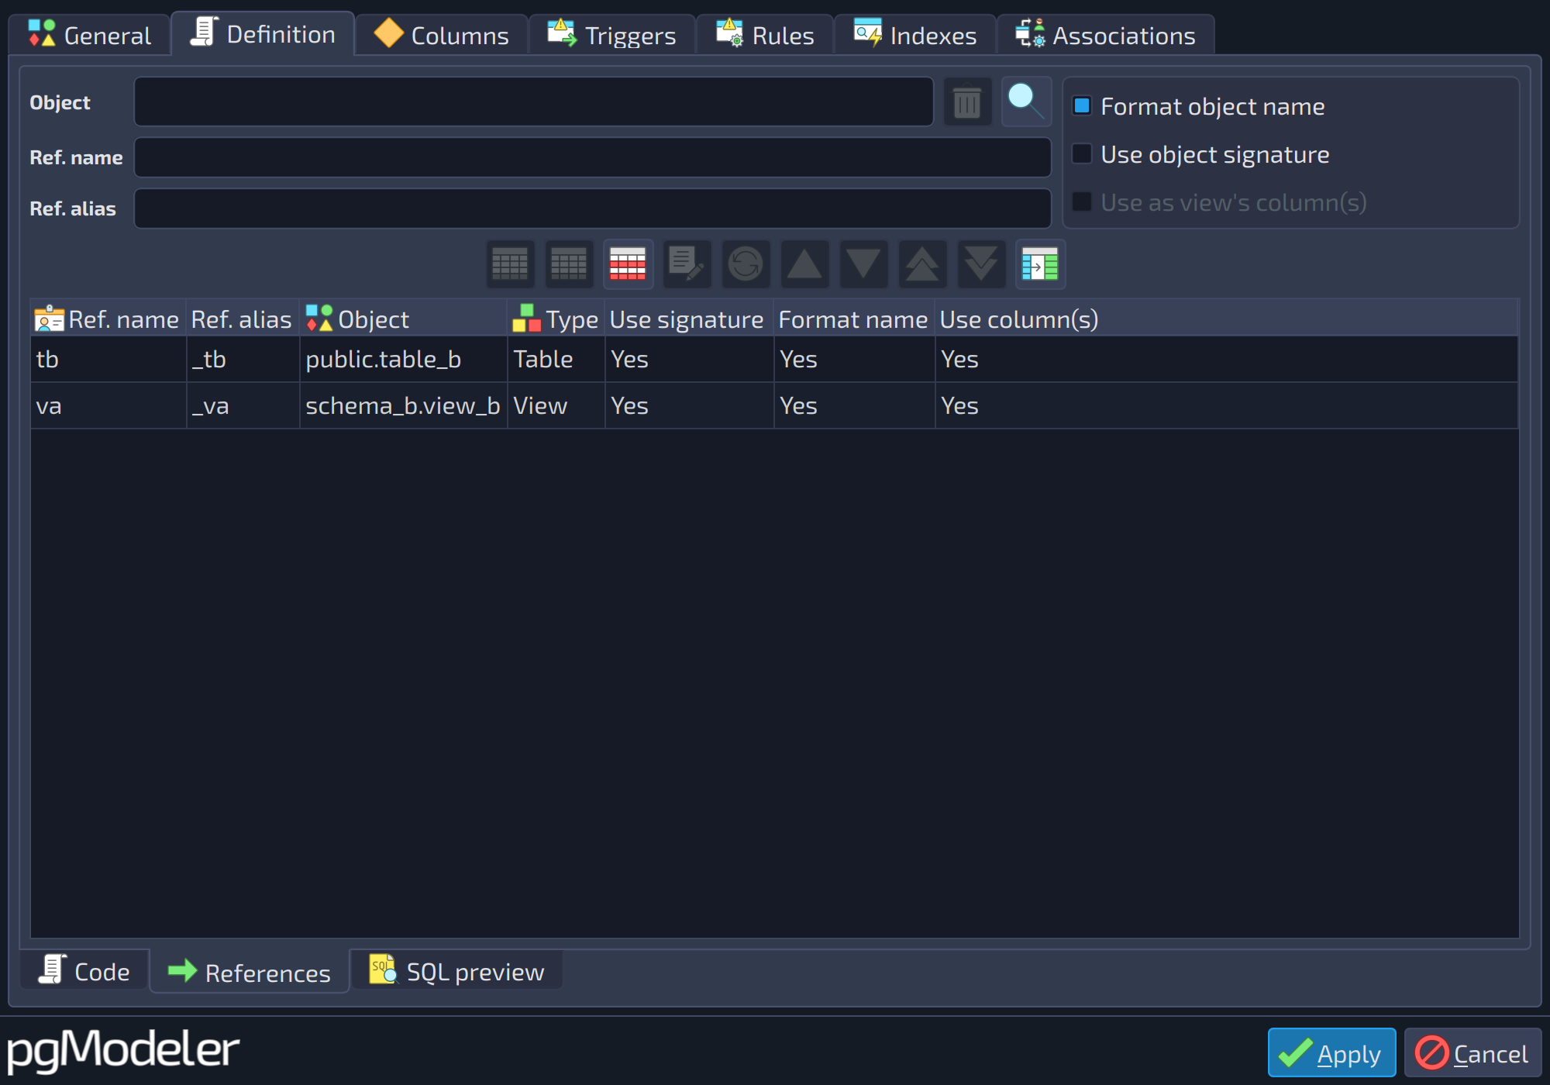Focus the Ref. name input field
This screenshot has height=1085, width=1550.
click(x=593, y=157)
